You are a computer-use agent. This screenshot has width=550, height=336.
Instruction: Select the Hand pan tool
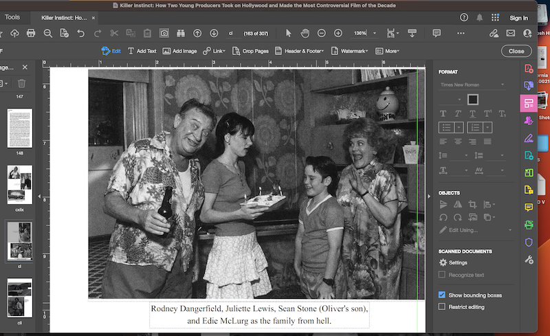click(x=305, y=33)
